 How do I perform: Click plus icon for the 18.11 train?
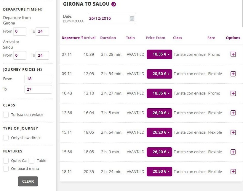point(233,172)
